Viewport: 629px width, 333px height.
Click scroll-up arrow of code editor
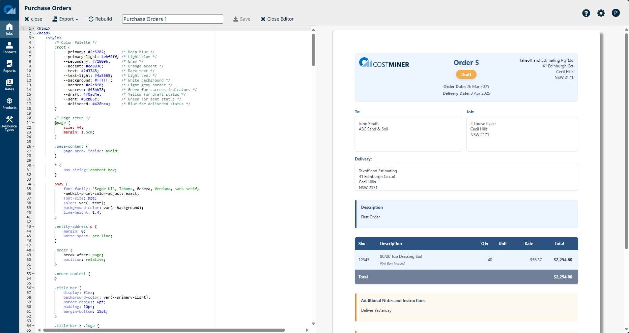313,30
